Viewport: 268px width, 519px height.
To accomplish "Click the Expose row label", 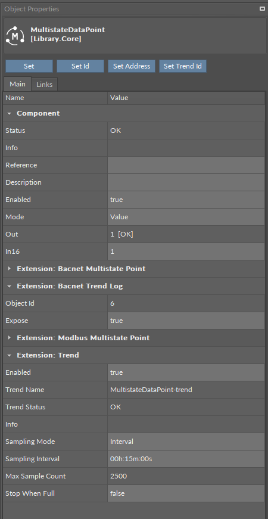I will click(x=17, y=321).
